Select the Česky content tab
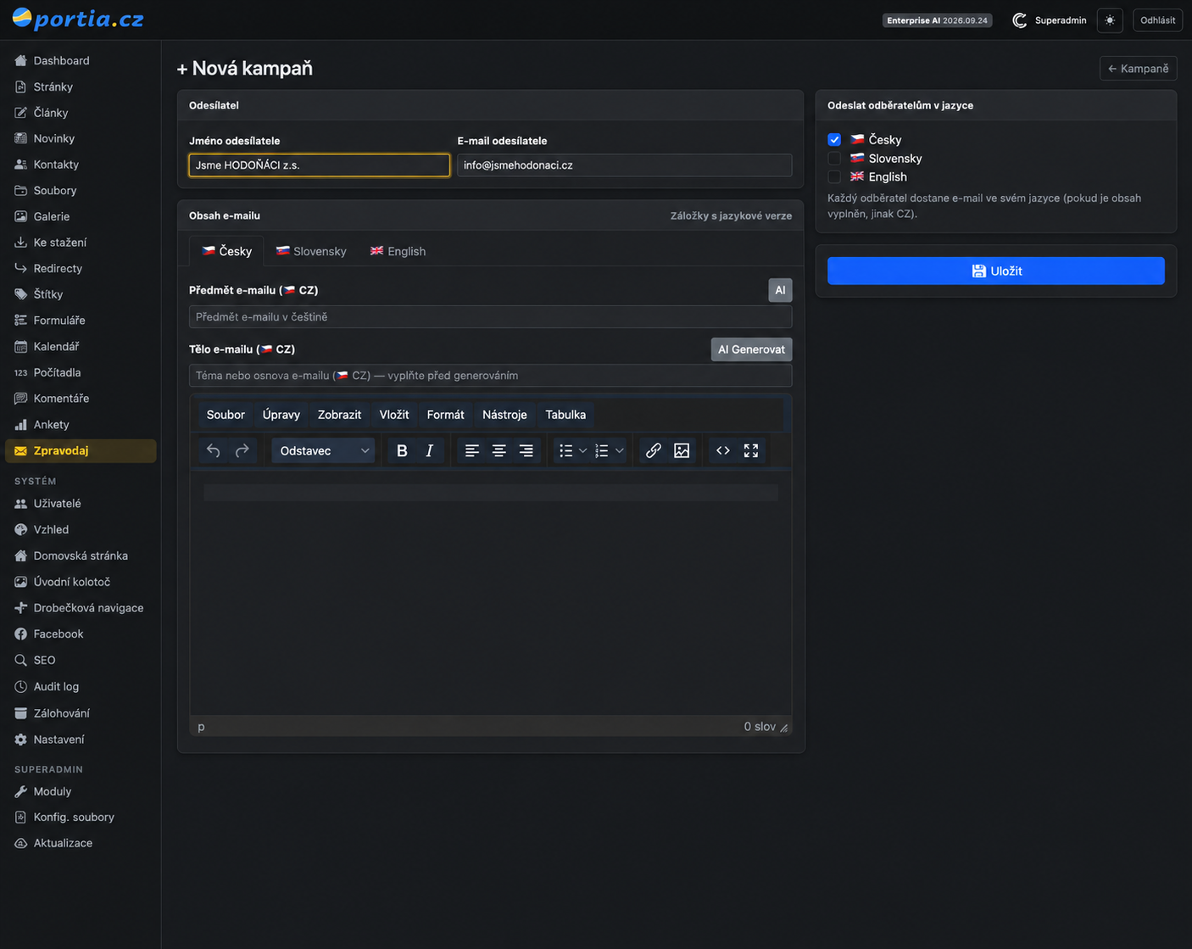Viewport: 1192px width, 949px height. tap(226, 252)
